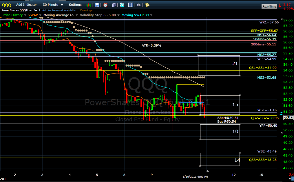
Task: Select the 'QS1=SS1=54.00' level label
Action: pyautogui.click(x=262, y=68)
